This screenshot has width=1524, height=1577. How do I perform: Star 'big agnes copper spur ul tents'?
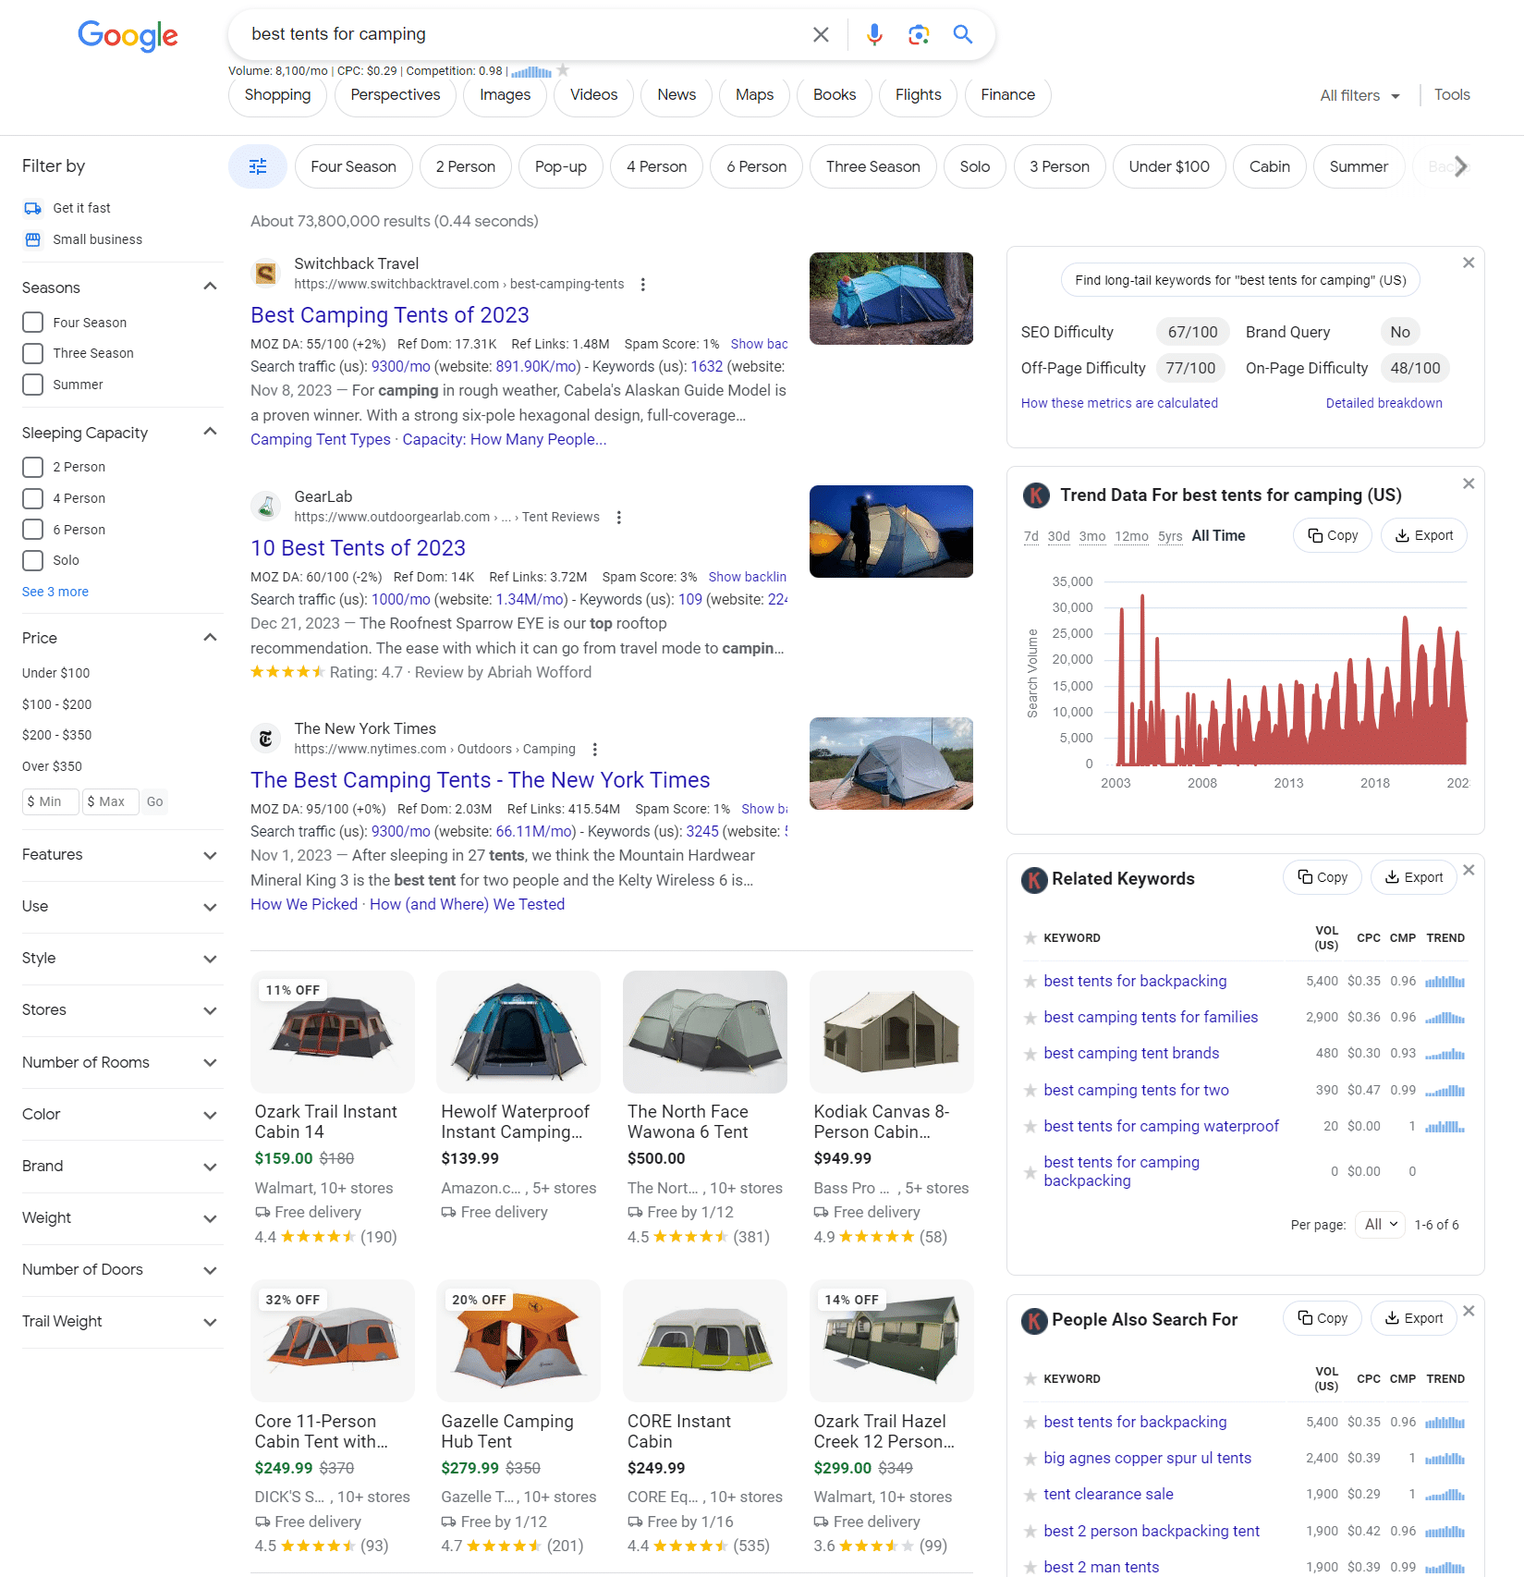1030,1459
